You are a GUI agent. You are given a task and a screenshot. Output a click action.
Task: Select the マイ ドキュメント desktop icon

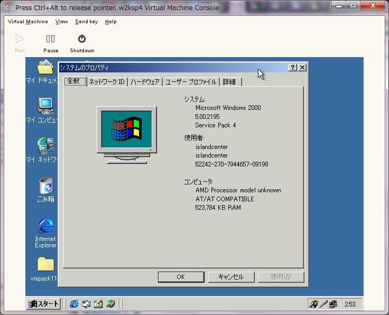[45, 67]
